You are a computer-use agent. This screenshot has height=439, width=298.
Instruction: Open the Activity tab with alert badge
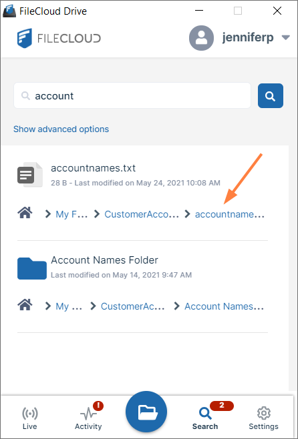[88, 417]
